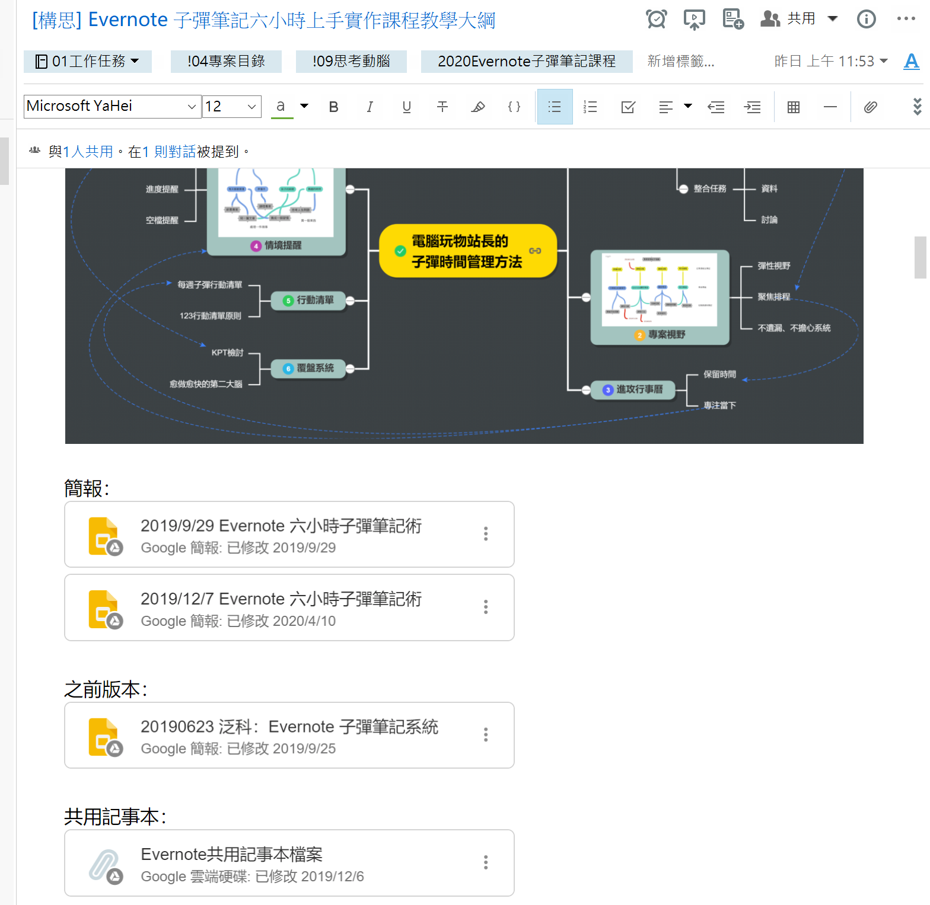Click the add note template icon

click(733, 19)
